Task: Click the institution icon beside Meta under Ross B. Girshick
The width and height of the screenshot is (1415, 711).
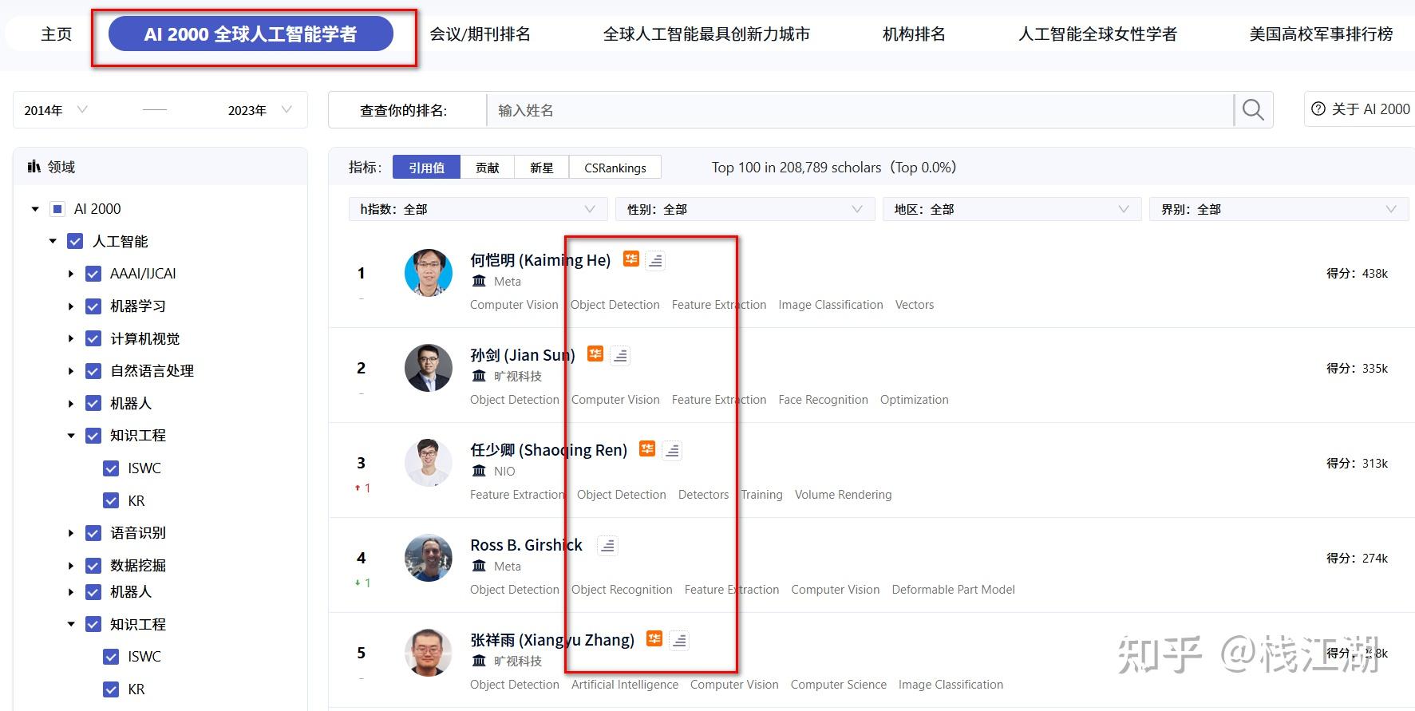Action: point(479,566)
